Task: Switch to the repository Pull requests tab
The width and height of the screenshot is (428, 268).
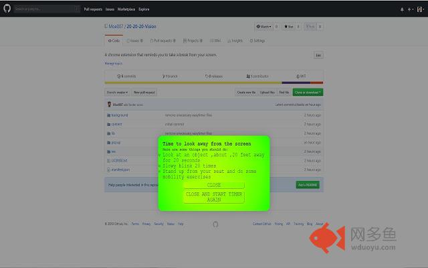Action: pyautogui.click(x=163, y=40)
